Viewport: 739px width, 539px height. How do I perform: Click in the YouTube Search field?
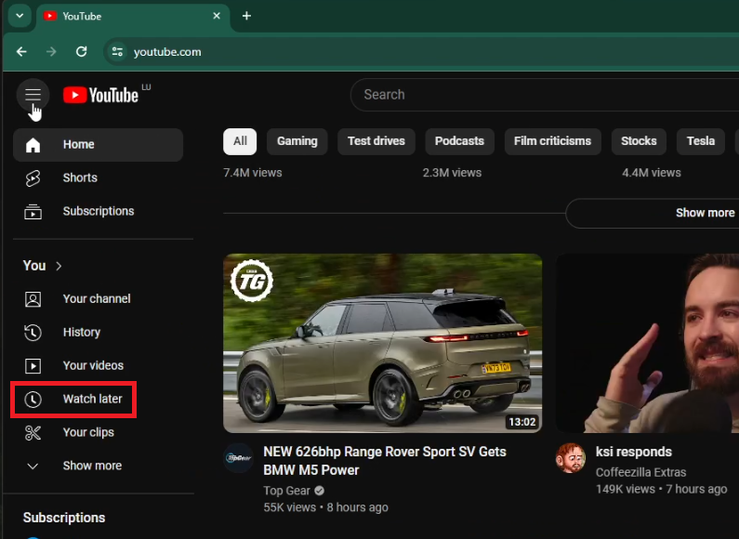(539, 95)
